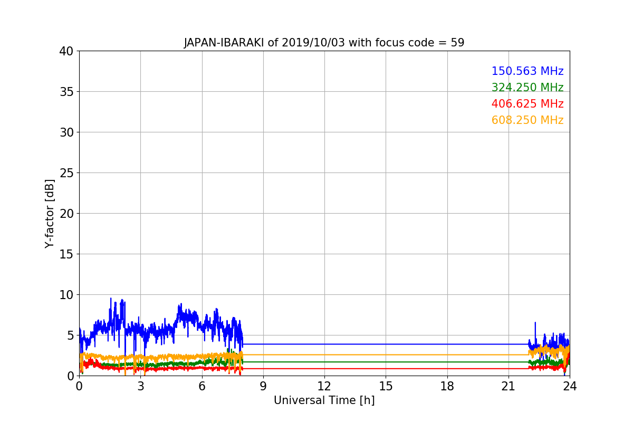This screenshot has height=422, width=633.
Task: Click the y-axis tick label 15
Action: pyautogui.click(x=66, y=254)
